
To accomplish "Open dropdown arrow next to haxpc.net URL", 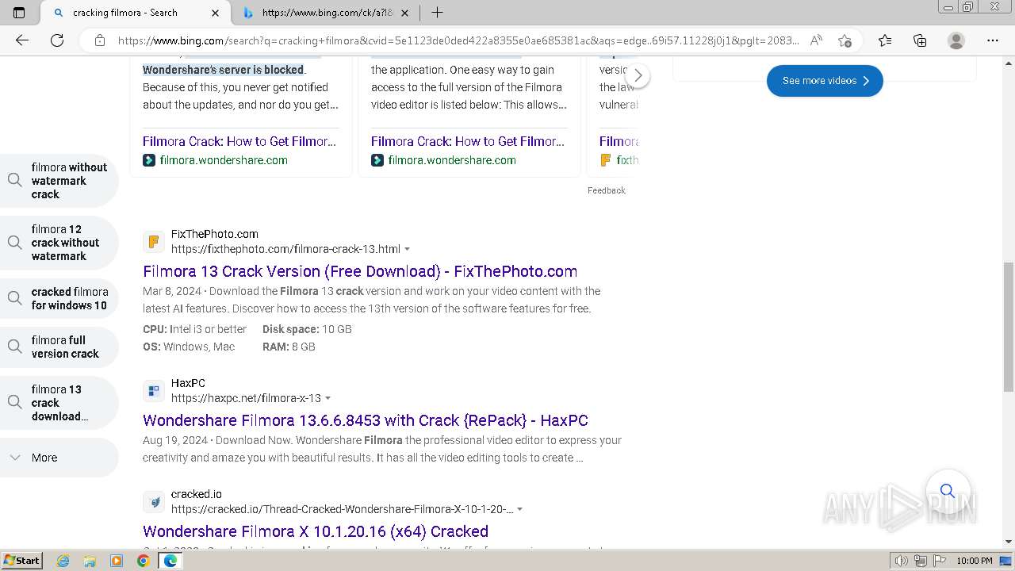I will pos(328,398).
